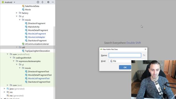
Task: Open the Android project view dropdown
Action: pos(9,2)
